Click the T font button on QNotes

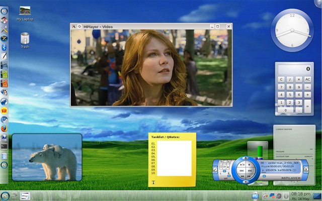pyautogui.click(x=153, y=182)
